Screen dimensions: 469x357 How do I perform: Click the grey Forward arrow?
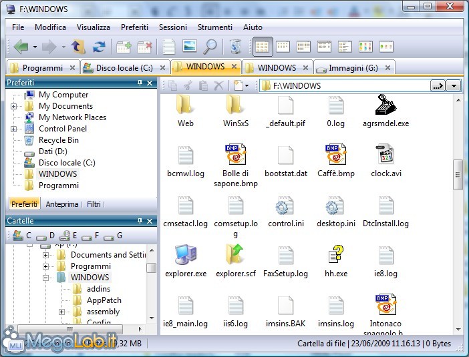point(49,47)
